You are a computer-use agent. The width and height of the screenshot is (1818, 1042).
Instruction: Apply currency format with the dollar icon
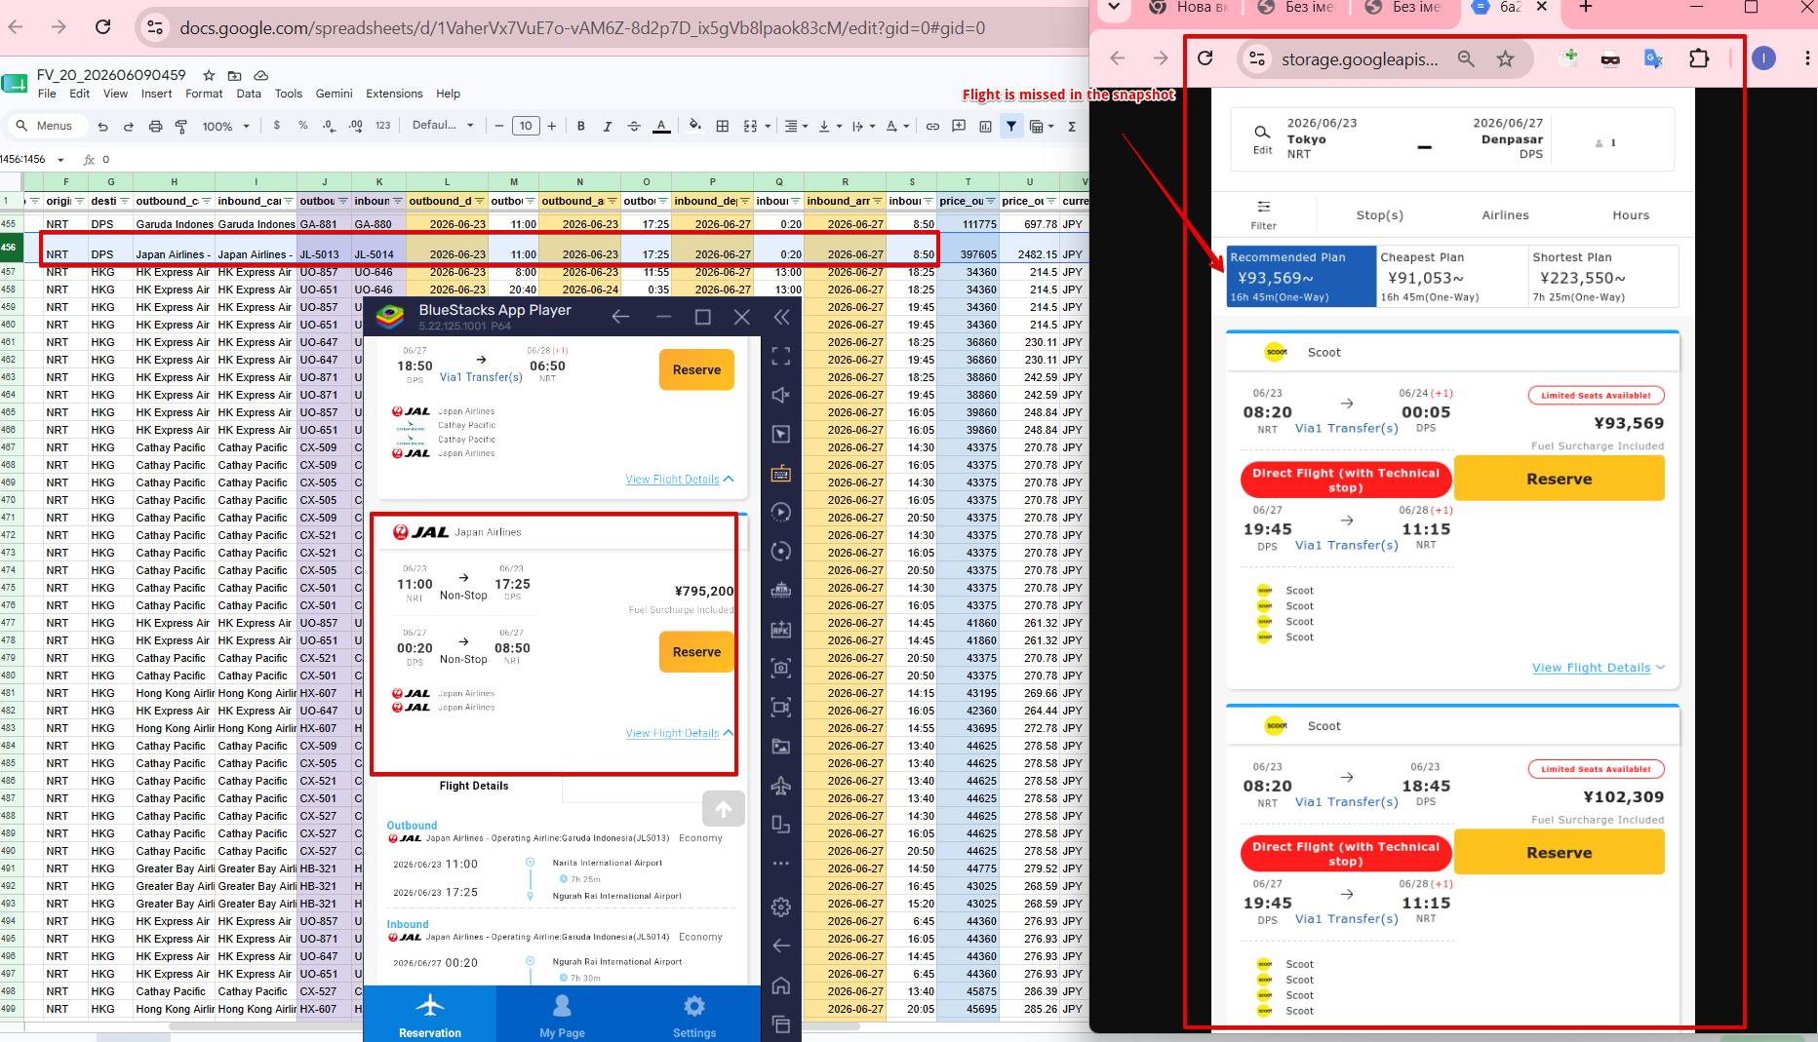[x=277, y=126]
